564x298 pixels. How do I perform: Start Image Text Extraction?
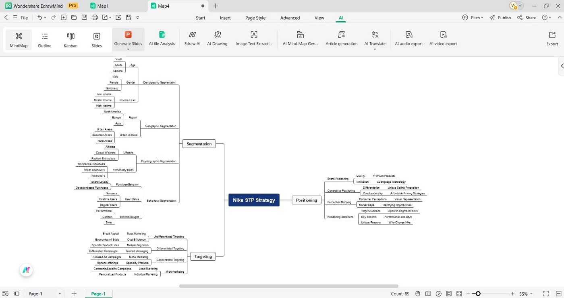(x=254, y=39)
